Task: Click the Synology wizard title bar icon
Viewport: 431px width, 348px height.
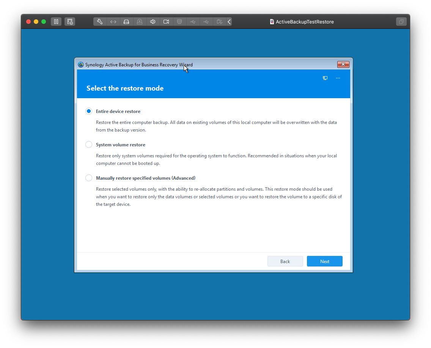Action: coord(81,64)
